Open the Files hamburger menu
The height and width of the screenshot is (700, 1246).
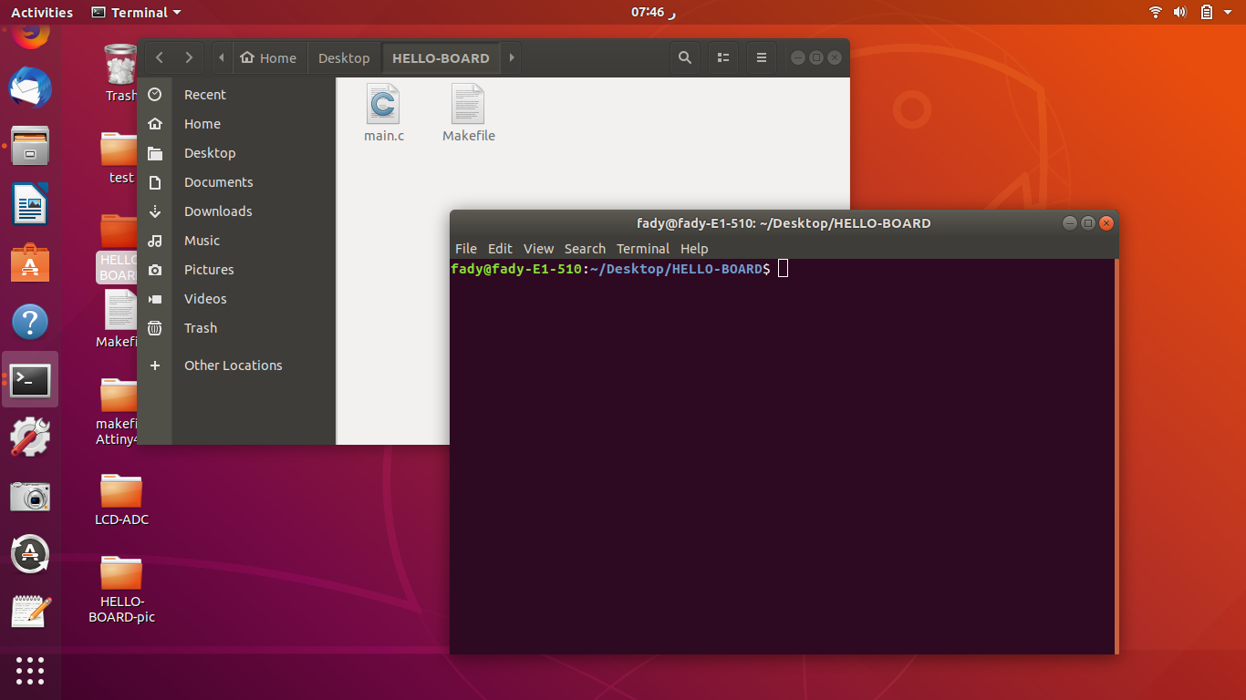tap(762, 57)
